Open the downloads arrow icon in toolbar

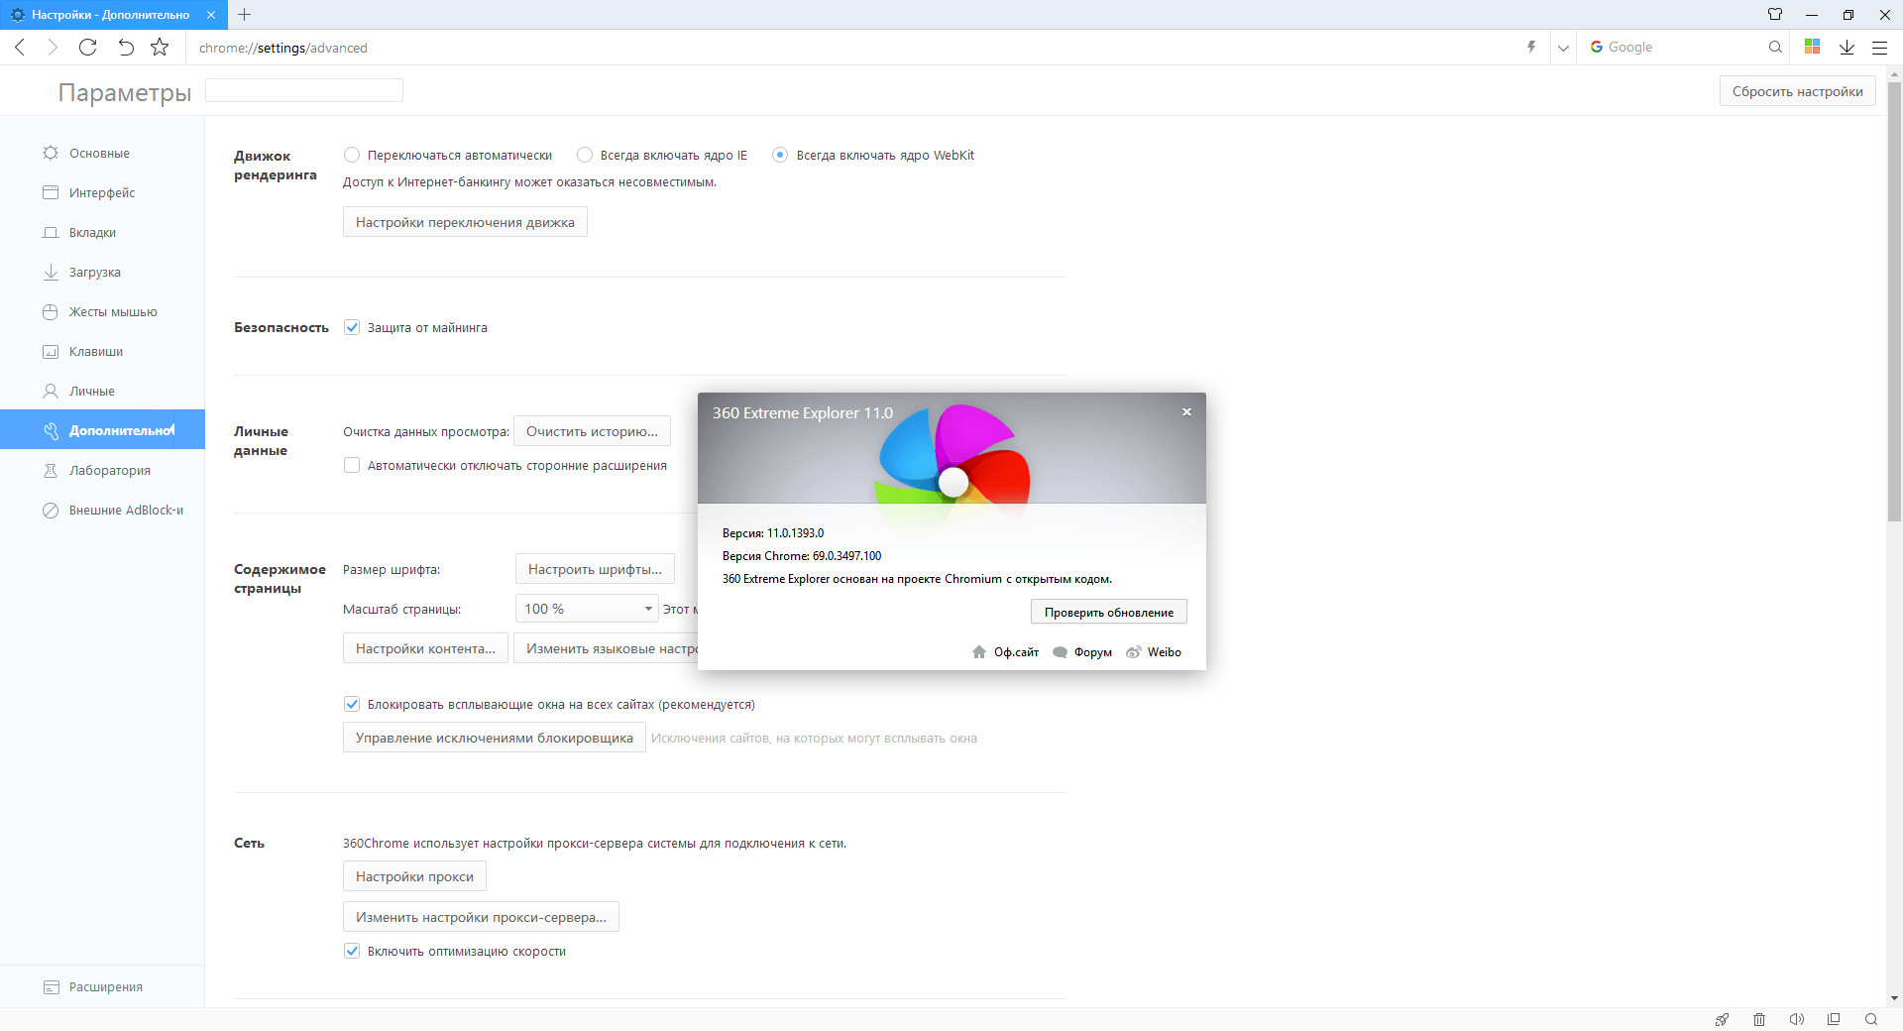pos(1847,47)
